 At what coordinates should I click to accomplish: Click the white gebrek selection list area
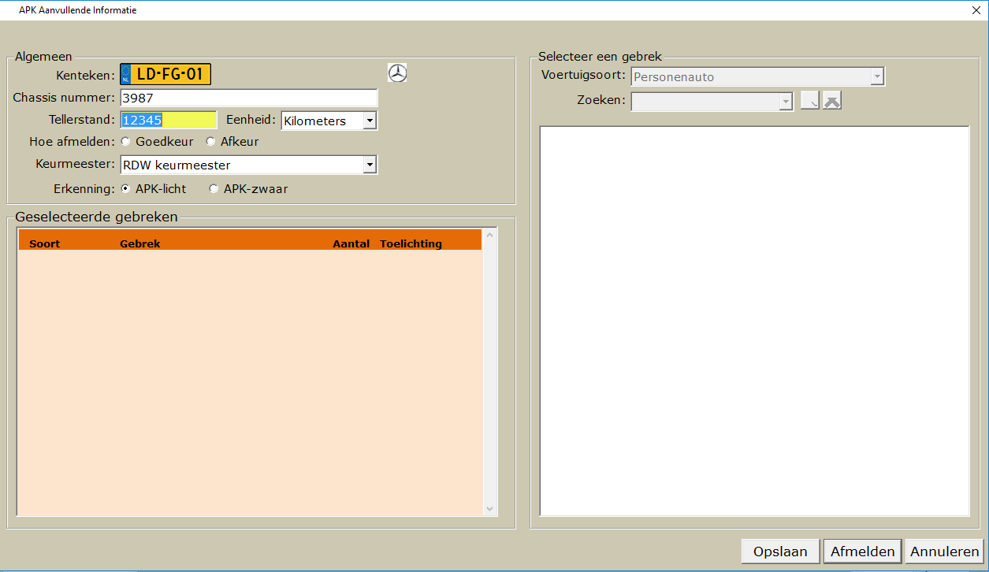click(754, 321)
